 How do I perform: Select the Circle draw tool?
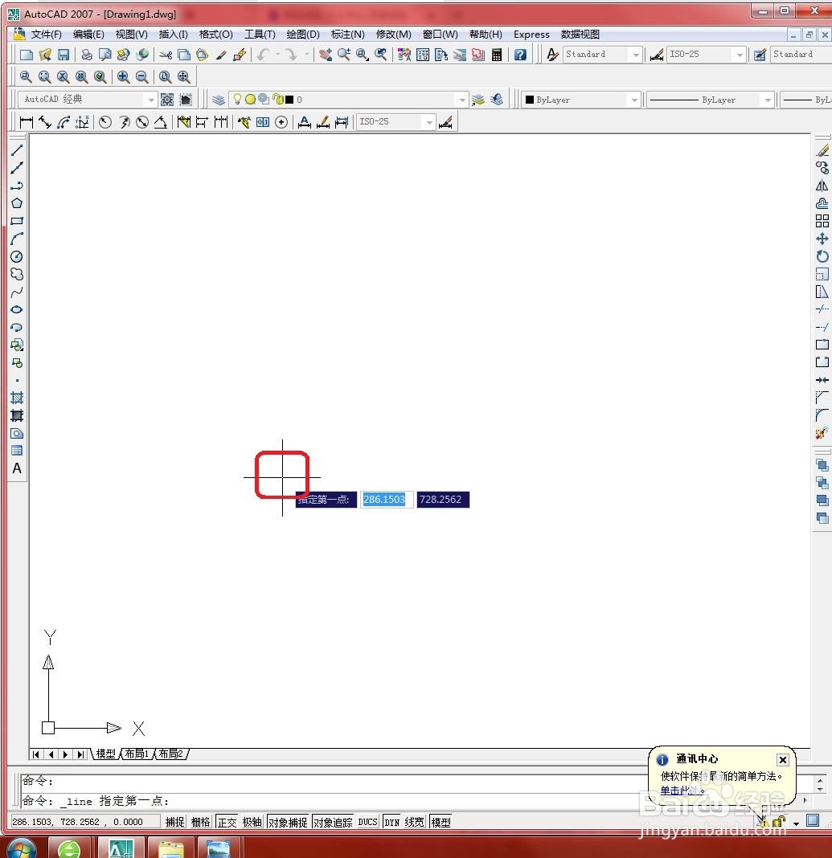click(x=17, y=256)
